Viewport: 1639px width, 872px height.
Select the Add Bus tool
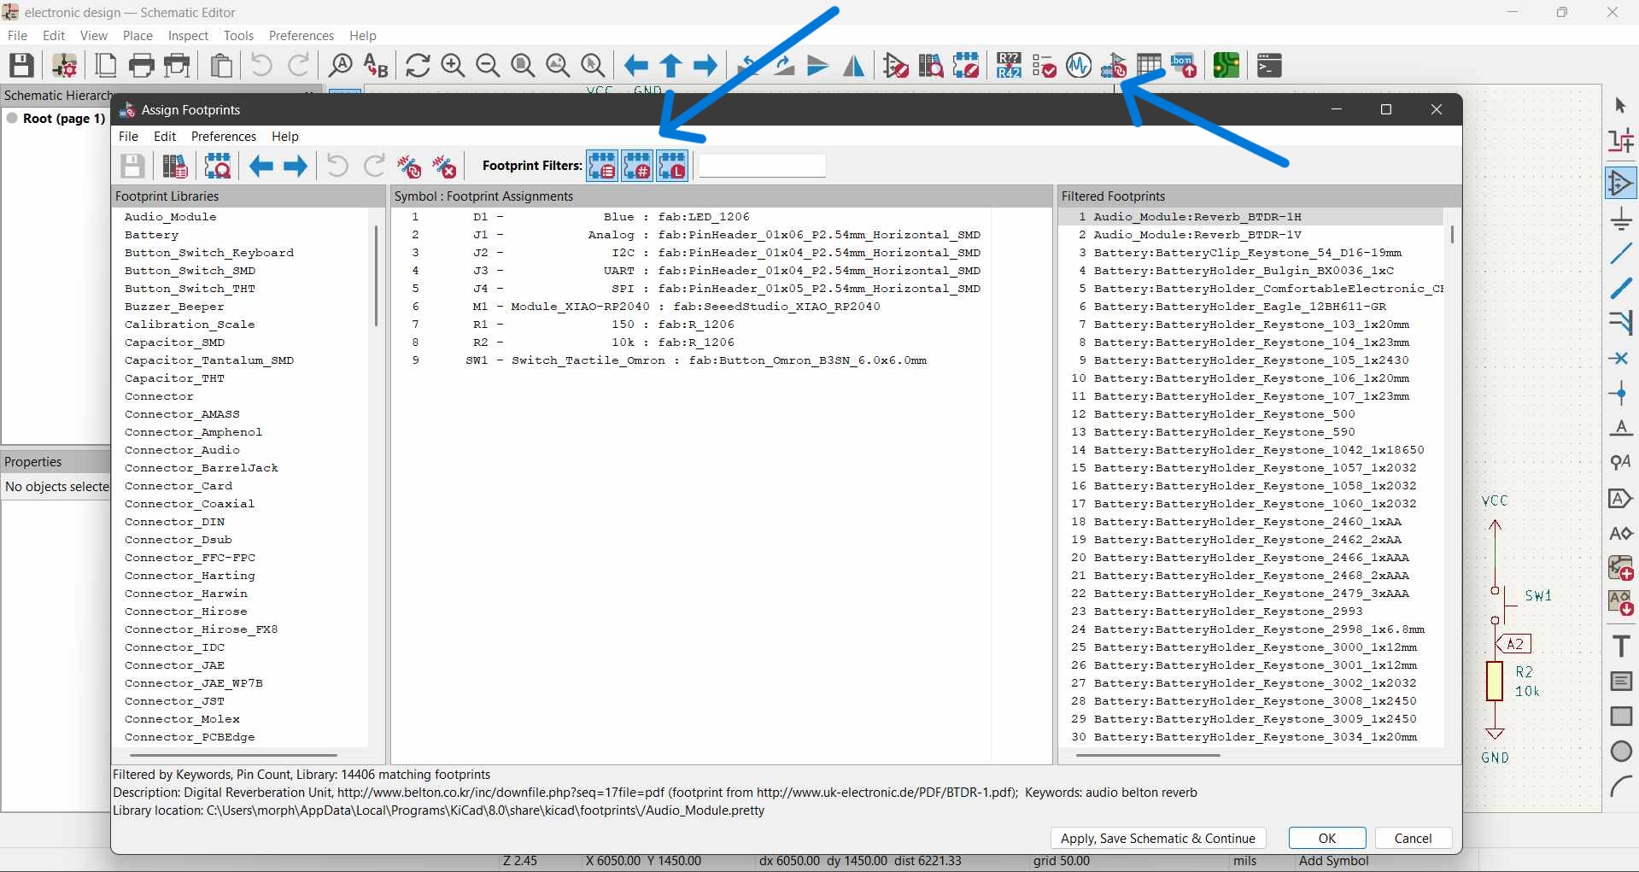1620,288
